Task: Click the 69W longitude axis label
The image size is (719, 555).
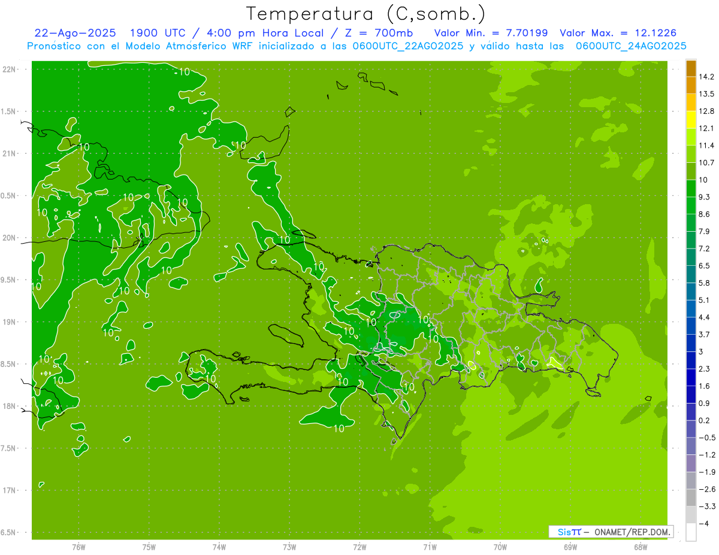Action: point(570,547)
